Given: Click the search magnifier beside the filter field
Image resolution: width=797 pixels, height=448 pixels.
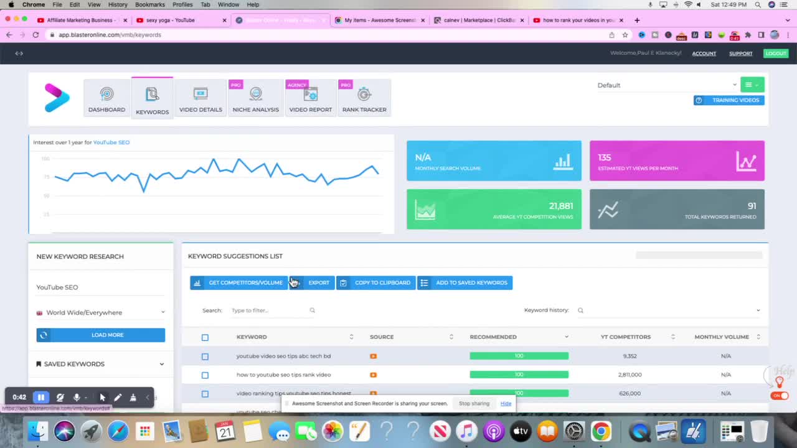Looking at the screenshot, I should tap(313, 310).
